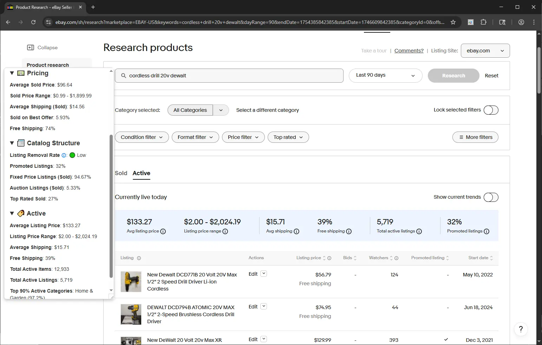This screenshot has height=345, width=542.
Task: Collapse the Catalog Structure section triangle
Action: click(12, 143)
